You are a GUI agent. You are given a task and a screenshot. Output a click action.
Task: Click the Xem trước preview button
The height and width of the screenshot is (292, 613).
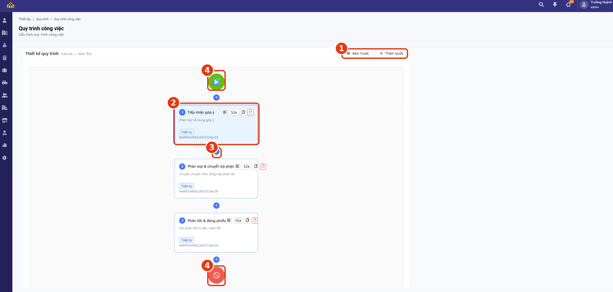[x=358, y=53]
